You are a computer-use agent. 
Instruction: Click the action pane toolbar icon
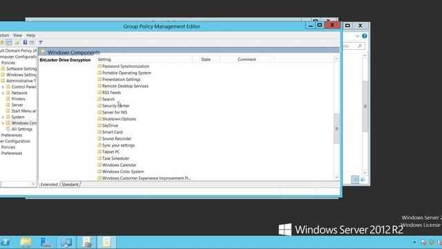(x=32, y=42)
